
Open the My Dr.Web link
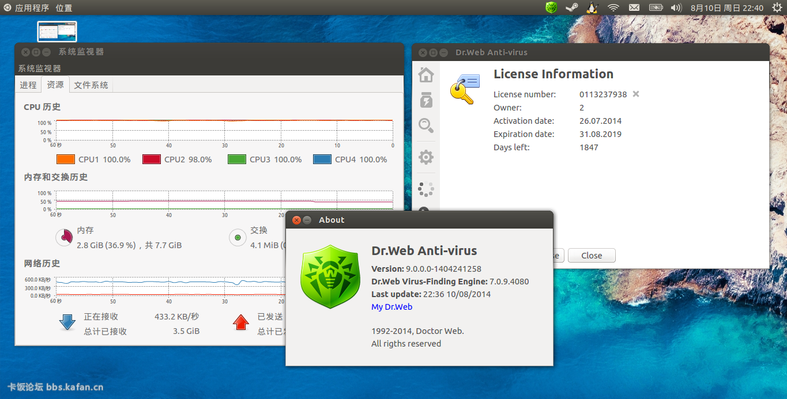click(391, 307)
